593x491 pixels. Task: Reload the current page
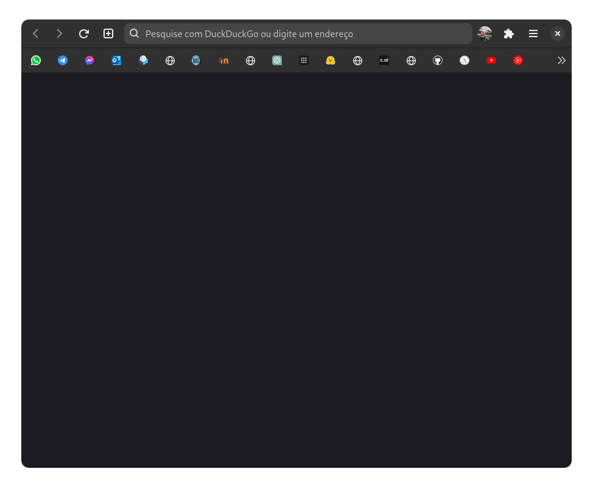tap(84, 34)
